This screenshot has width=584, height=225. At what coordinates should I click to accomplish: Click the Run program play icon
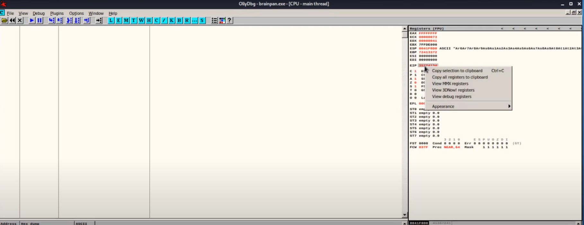pyautogui.click(x=31, y=21)
